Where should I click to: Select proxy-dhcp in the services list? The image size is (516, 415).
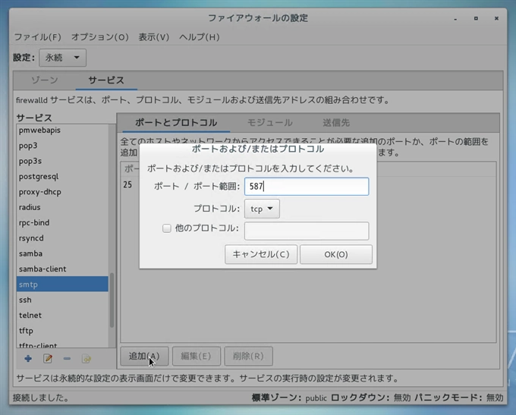[62, 192]
